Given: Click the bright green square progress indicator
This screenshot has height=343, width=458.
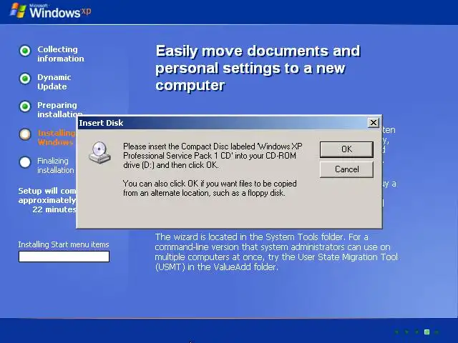Looking at the screenshot, I should [427, 332].
